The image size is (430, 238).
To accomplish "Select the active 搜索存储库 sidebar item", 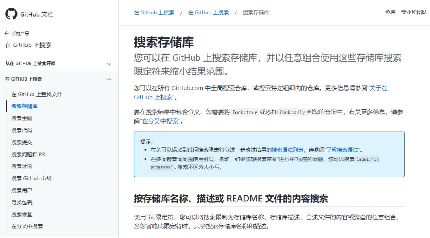I will [24, 106].
